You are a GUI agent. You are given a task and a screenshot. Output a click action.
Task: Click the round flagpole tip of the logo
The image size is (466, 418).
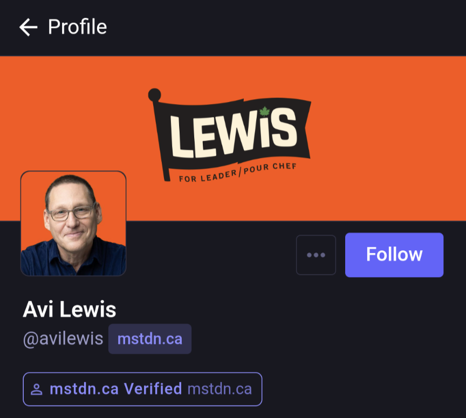pyautogui.click(x=154, y=94)
